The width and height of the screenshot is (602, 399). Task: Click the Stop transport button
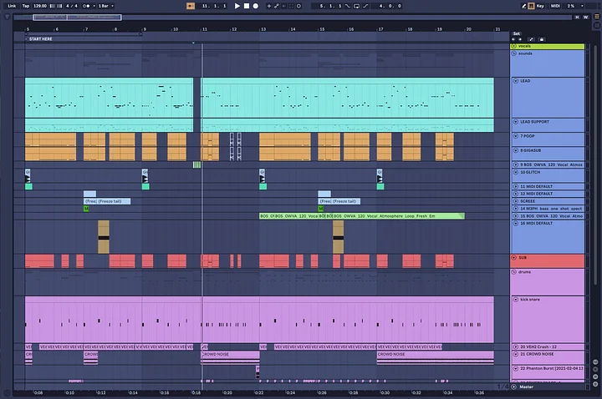coord(247,6)
